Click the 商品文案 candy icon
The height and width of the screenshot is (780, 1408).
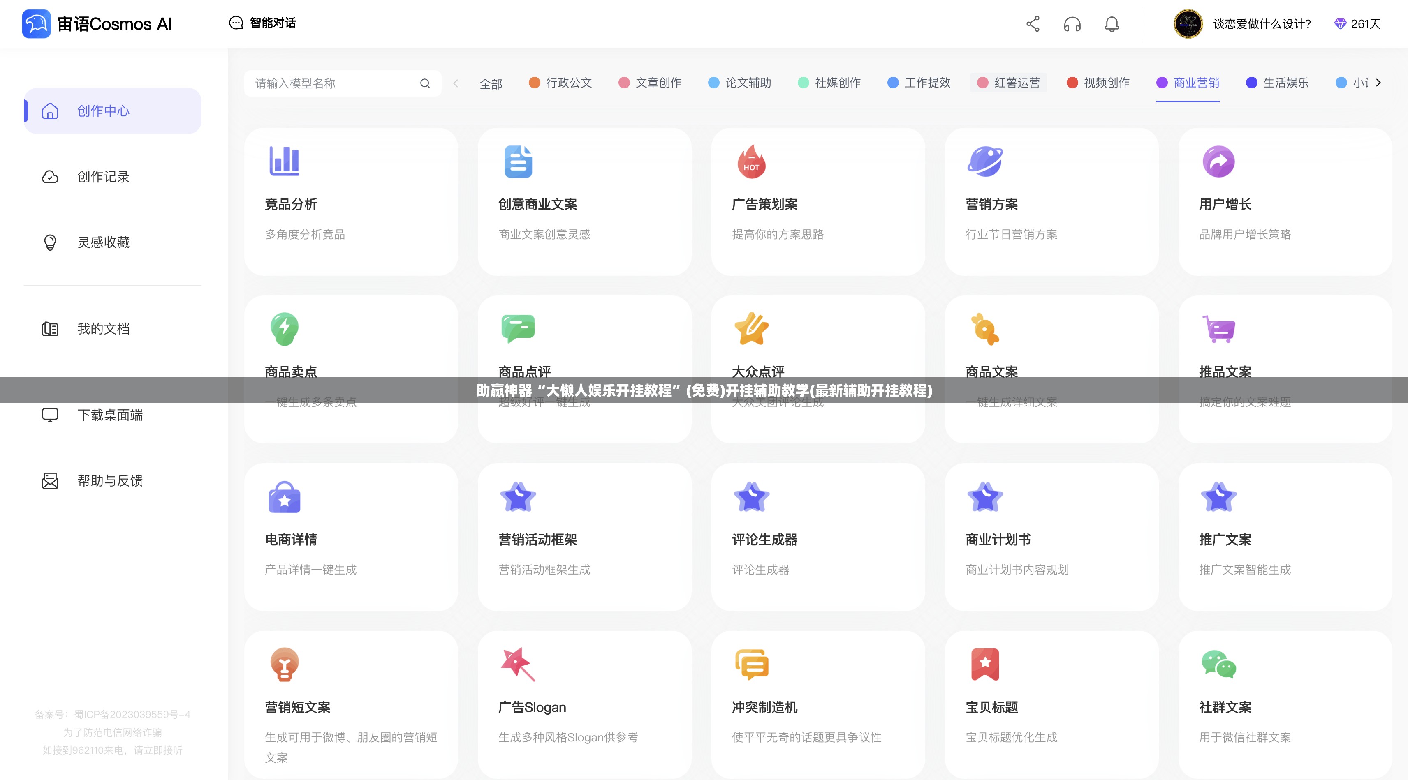click(985, 329)
